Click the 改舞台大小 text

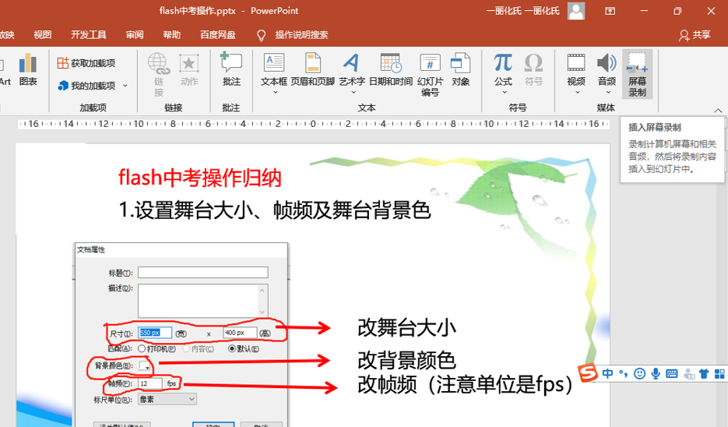coord(406,327)
